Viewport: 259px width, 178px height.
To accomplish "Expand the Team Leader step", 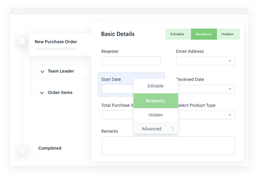I will pos(63,71).
